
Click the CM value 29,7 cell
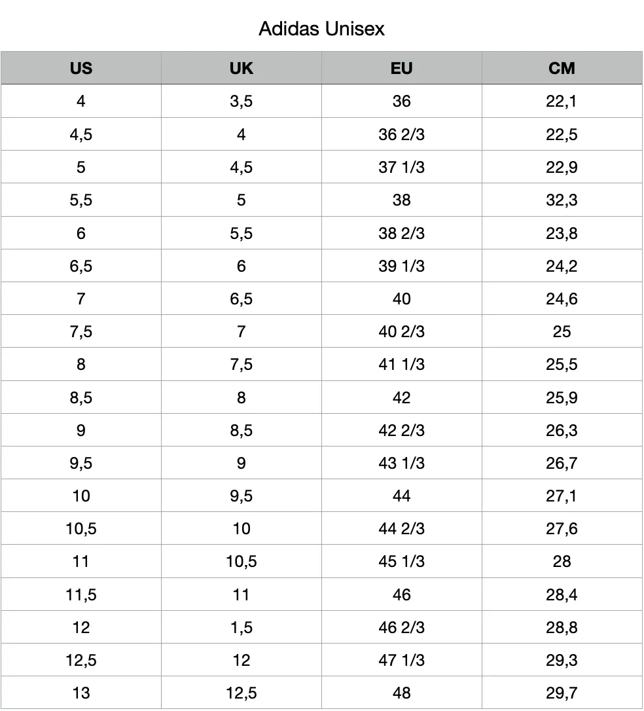(562, 693)
